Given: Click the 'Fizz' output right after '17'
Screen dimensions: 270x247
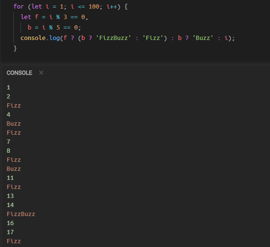Looking at the screenshot, I should (14, 241).
